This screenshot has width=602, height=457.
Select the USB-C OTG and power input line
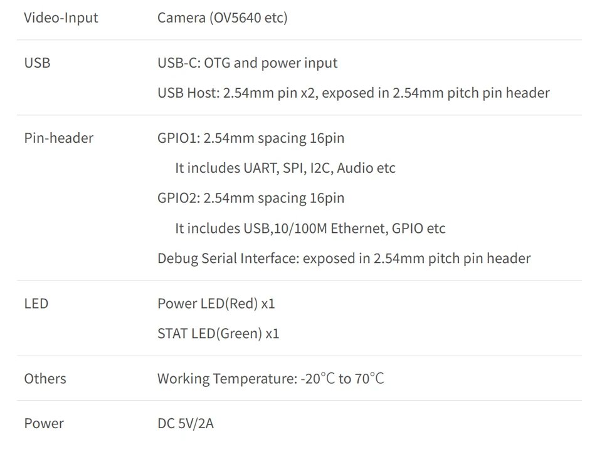(x=247, y=63)
